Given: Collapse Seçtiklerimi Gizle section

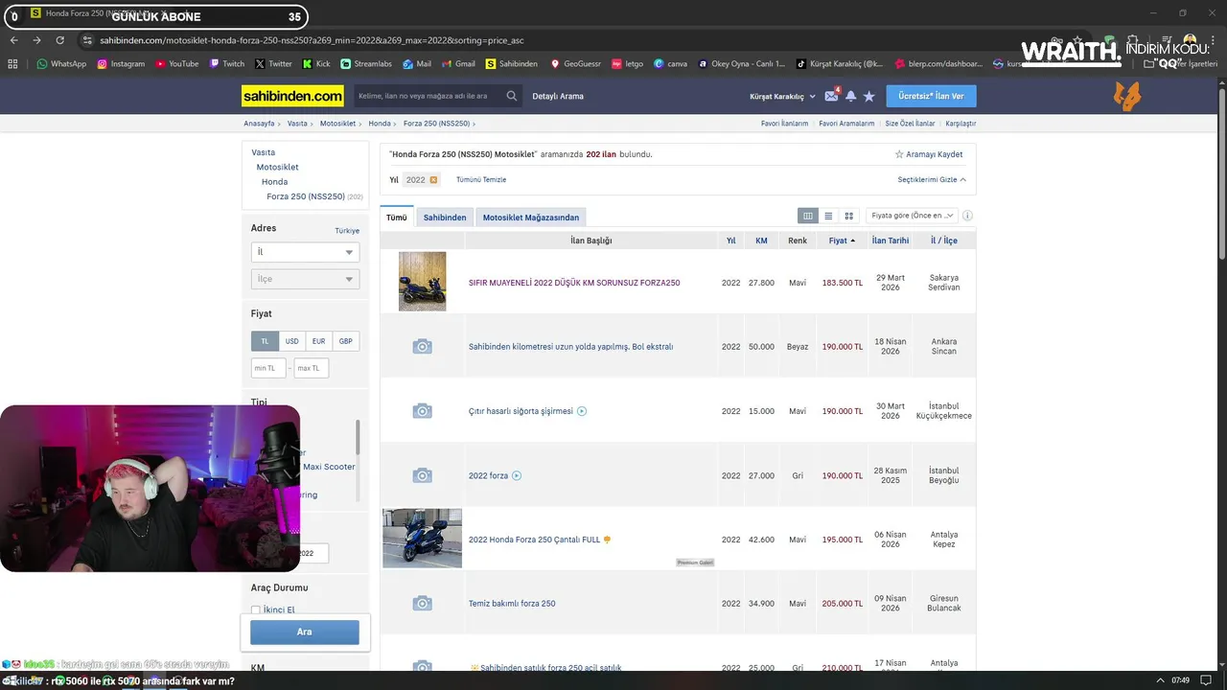Looking at the screenshot, I should coord(932,180).
